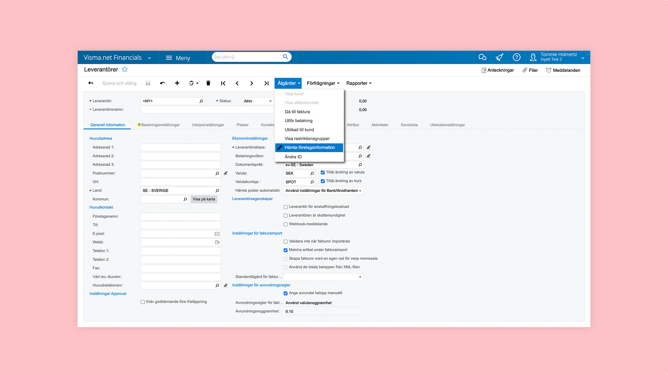Viewport: 668px width, 375px height.
Task: Click edit pencil next to Leverantörsklass
Action: tap(368, 148)
